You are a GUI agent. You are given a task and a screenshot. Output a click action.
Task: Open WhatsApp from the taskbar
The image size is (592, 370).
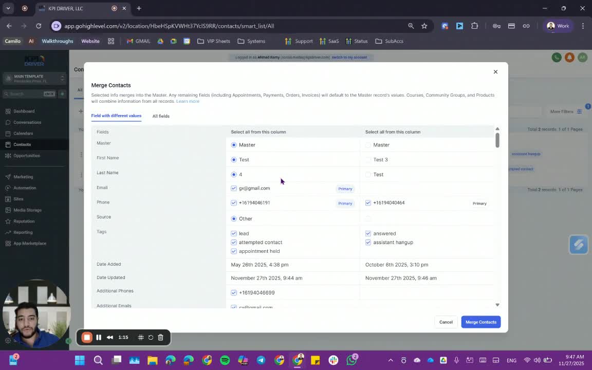[x=351, y=360]
